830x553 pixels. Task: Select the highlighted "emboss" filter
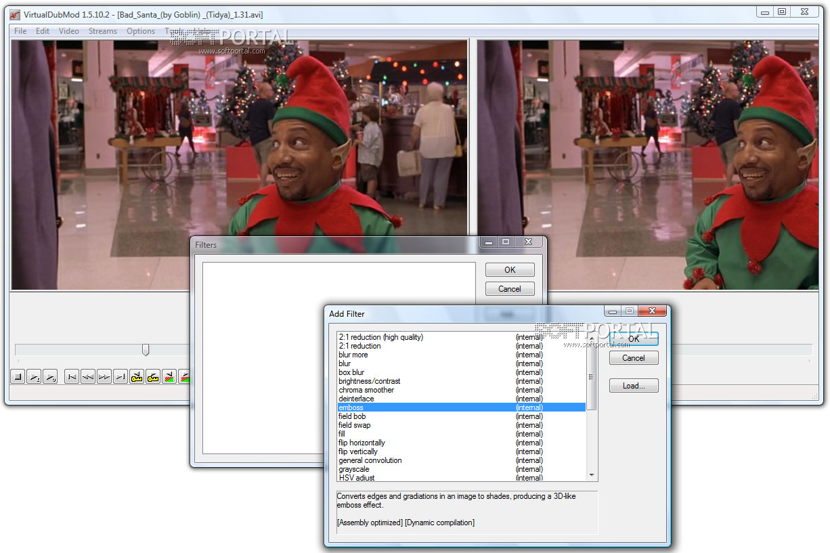pyautogui.click(x=462, y=407)
